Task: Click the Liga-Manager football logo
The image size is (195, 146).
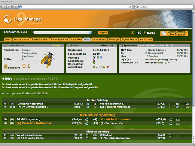Action: [x=8, y=19]
